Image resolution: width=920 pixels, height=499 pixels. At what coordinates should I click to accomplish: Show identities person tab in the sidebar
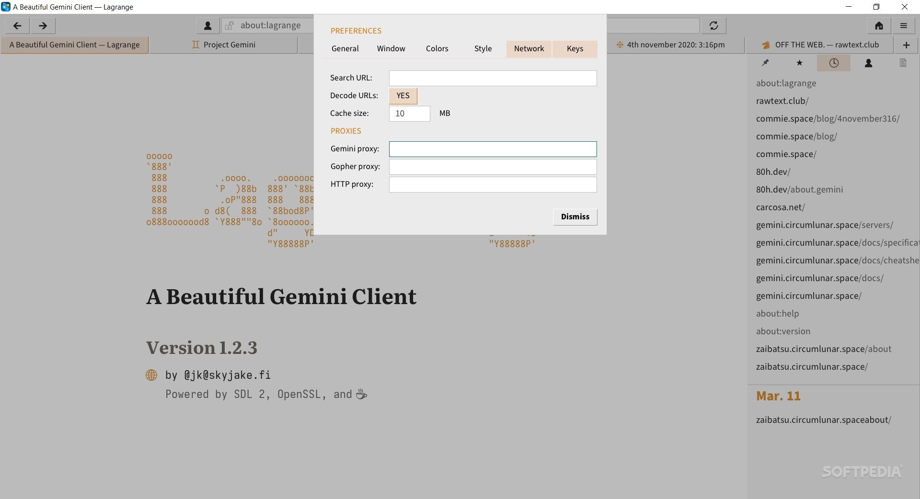868,63
